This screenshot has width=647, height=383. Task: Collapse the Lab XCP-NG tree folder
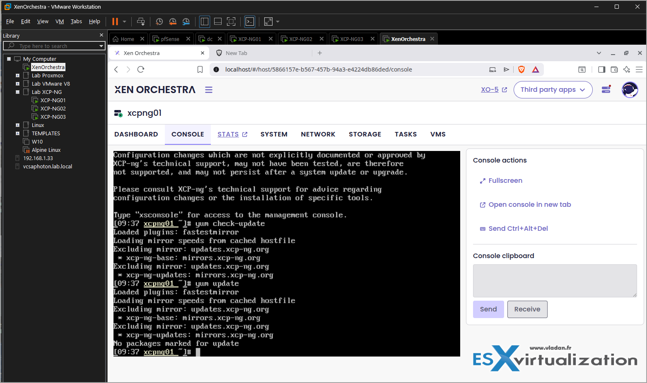coord(17,92)
